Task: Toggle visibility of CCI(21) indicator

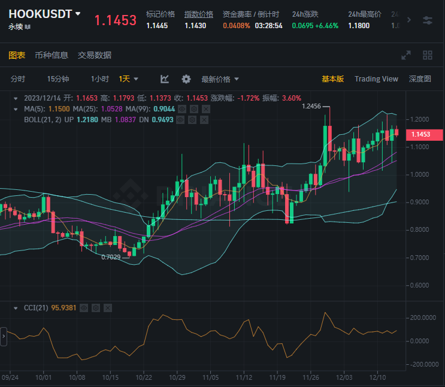Action: coord(84,307)
